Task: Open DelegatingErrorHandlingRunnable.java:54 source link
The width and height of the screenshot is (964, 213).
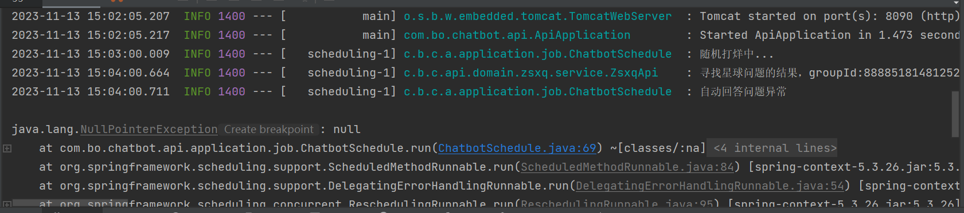Action: tap(710, 186)
